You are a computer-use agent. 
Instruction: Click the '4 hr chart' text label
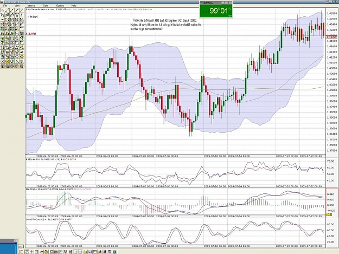coord(33,16)
